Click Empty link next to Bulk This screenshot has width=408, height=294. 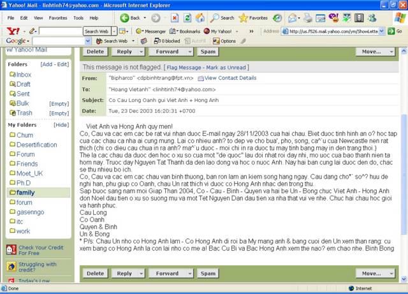point(59,104)
